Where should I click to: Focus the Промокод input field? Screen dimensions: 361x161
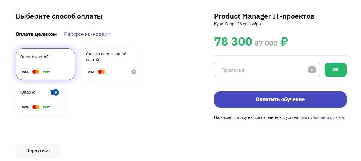(267, 70)
